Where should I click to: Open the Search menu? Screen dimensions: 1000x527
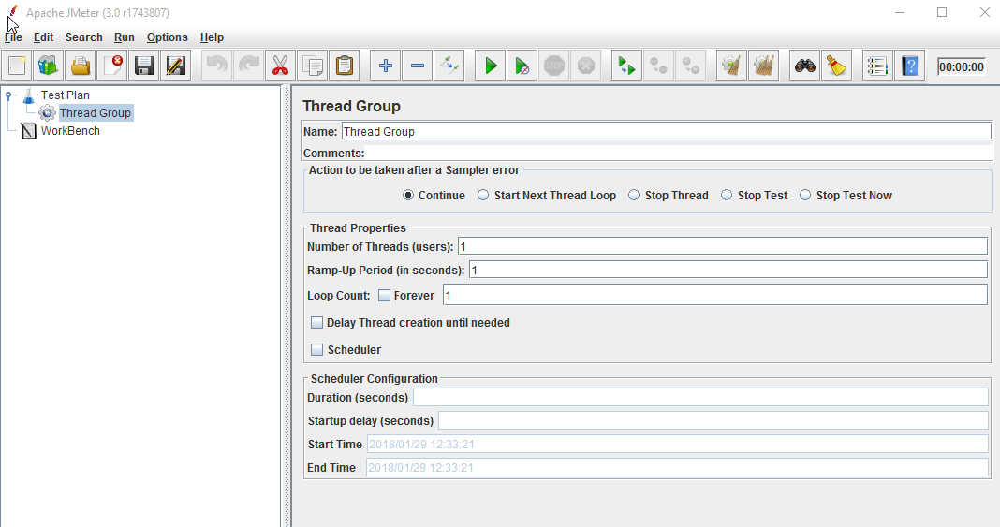click(83, 37)
